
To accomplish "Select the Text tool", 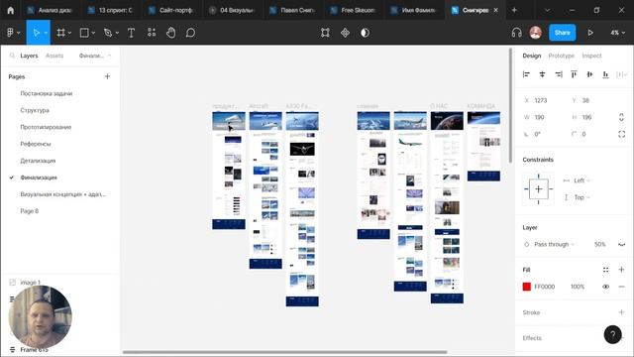I will coord(131,33).
